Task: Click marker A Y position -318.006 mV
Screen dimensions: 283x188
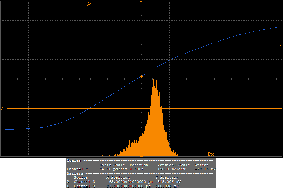Action: click(168, 182)
